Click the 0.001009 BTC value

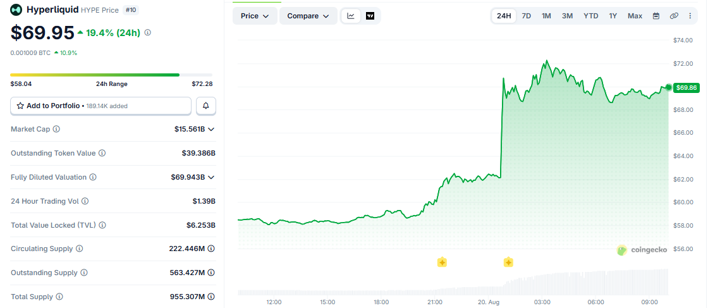click(30, 53)
